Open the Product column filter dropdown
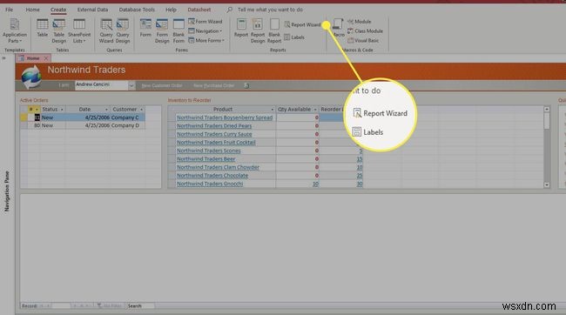Viewport: 566px width, 315px height. 273,110
